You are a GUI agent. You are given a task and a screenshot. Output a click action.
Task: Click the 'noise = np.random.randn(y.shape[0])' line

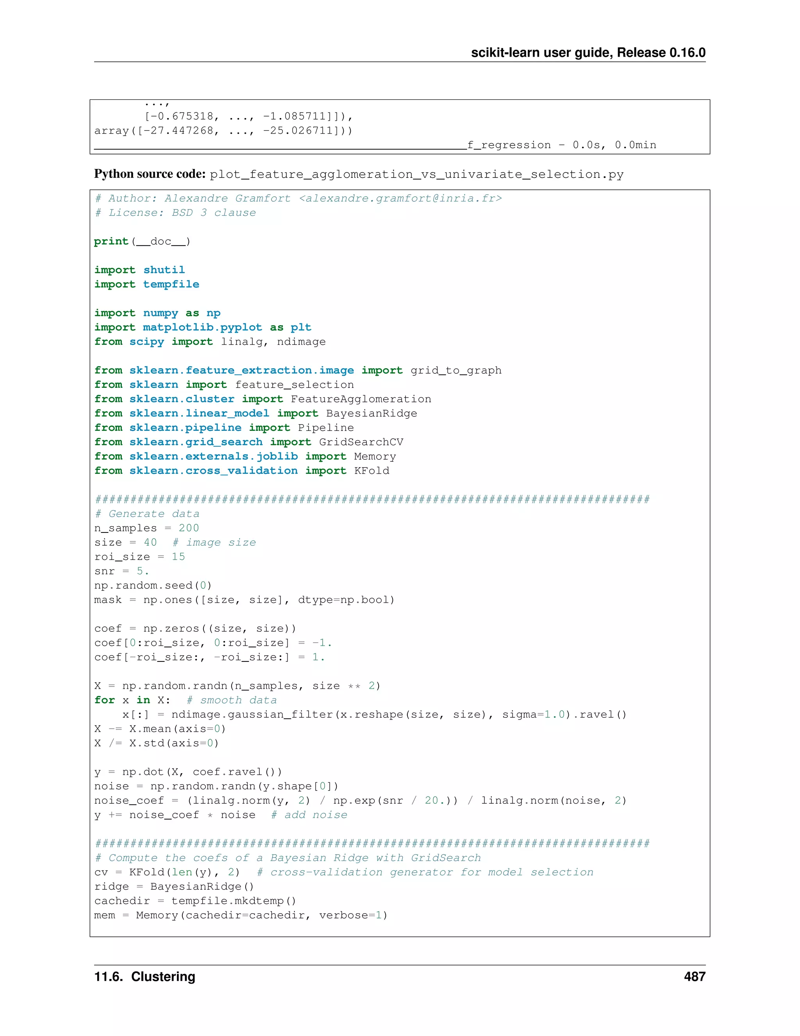pos(216,786)
